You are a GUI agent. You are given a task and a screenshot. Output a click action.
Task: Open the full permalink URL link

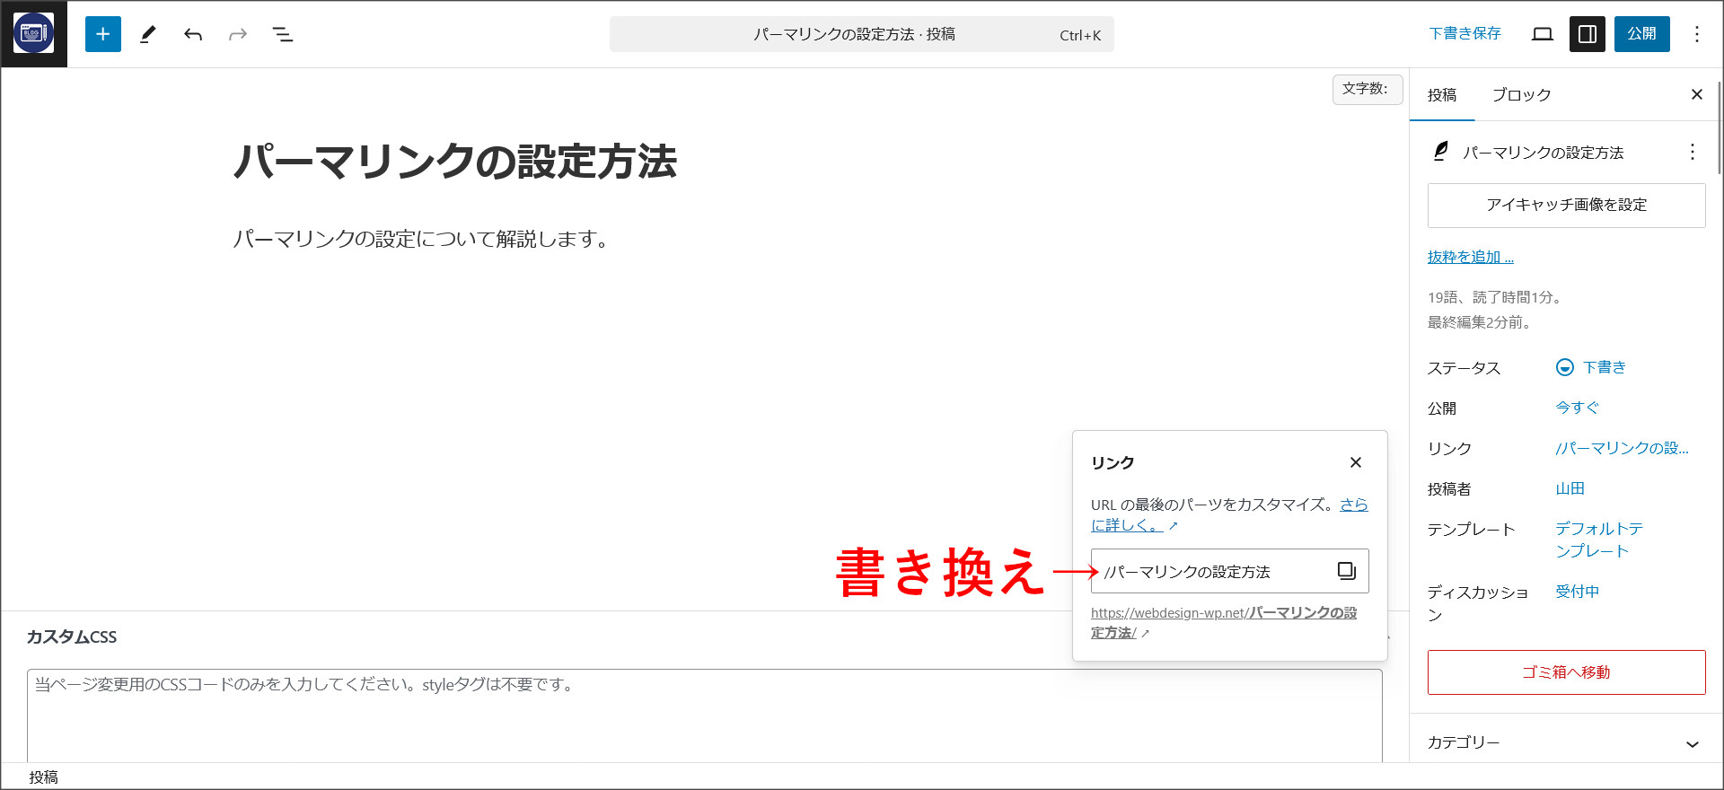tap(1224, 622)
